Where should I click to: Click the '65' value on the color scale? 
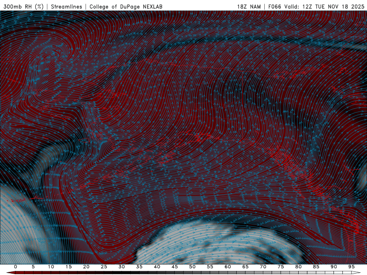click(245, 267)
